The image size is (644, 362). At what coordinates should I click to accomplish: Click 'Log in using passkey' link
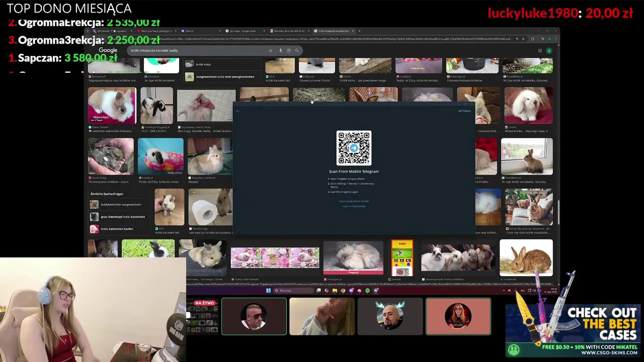354,206
